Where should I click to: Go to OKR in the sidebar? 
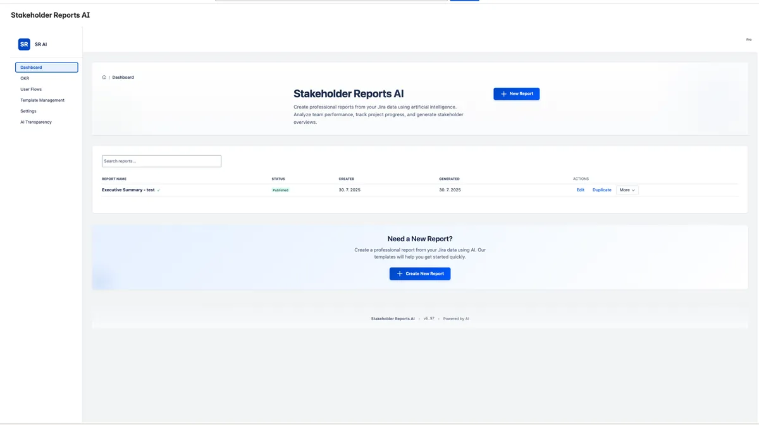tap(25, 78)
